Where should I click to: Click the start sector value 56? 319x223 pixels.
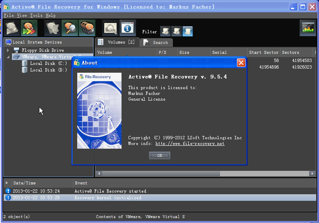276,60
